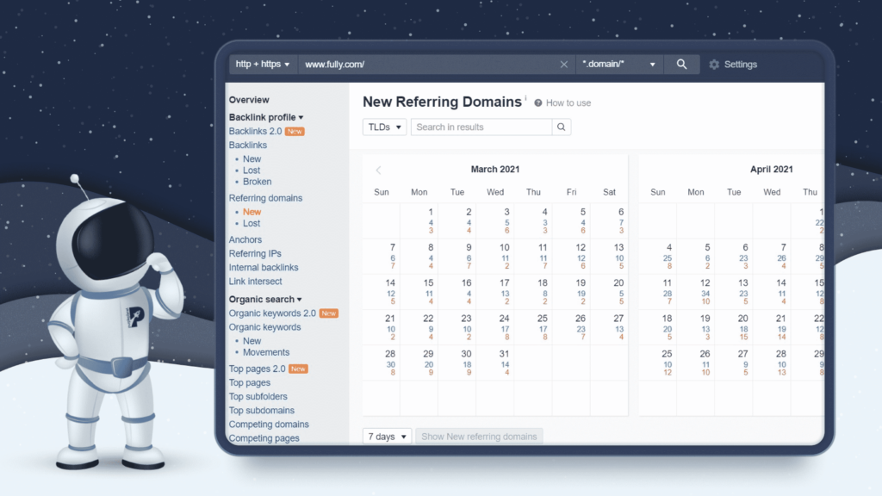The width and height of the screenshot is (882, 496).
Task: Select April 12 in the calendar
Action: 696,292
